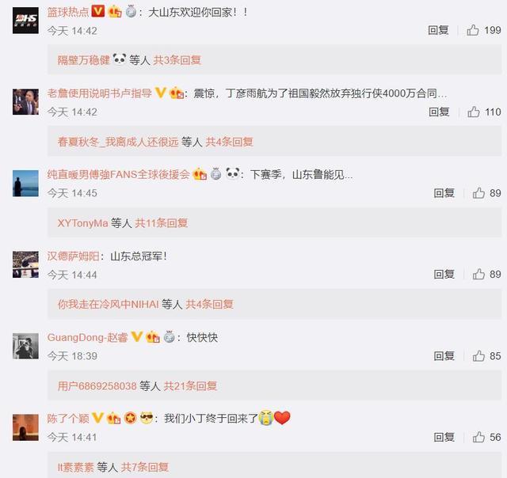Reply to the 大山东欢迎你回家 comment
507x478 pixels.
tap(438, 30)
